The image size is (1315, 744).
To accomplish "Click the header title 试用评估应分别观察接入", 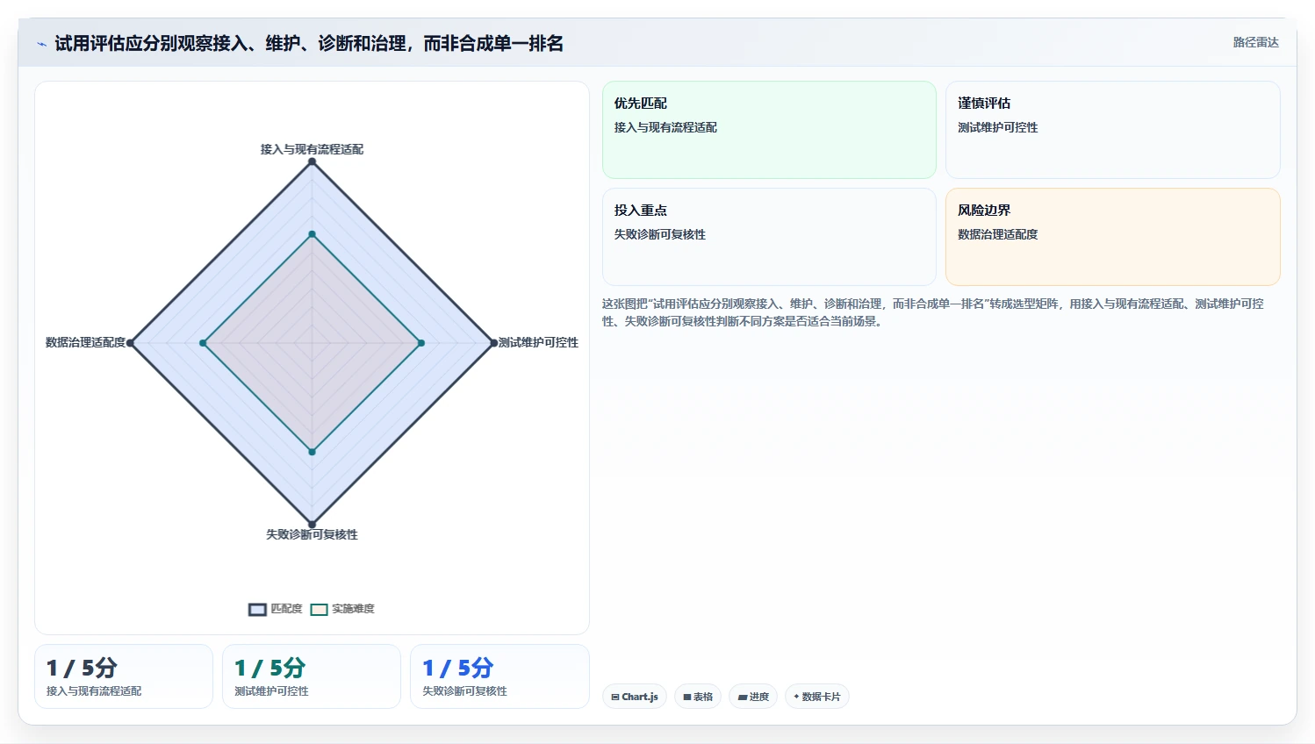I will [309, 44].
